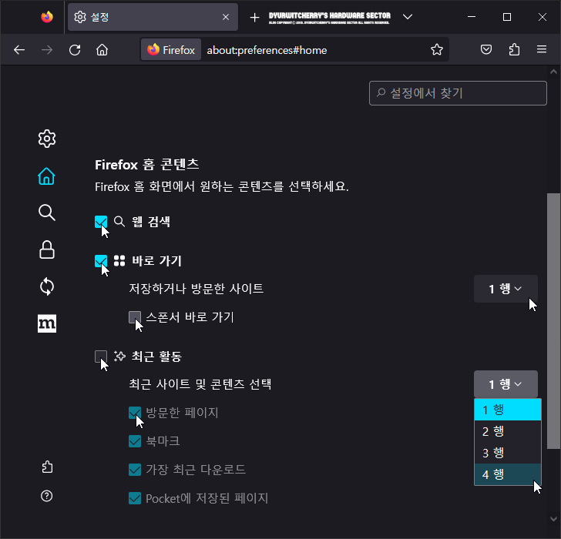Open the Search settings magnifier category
Screen dimensions: 561x539
[x=47, y=213]
